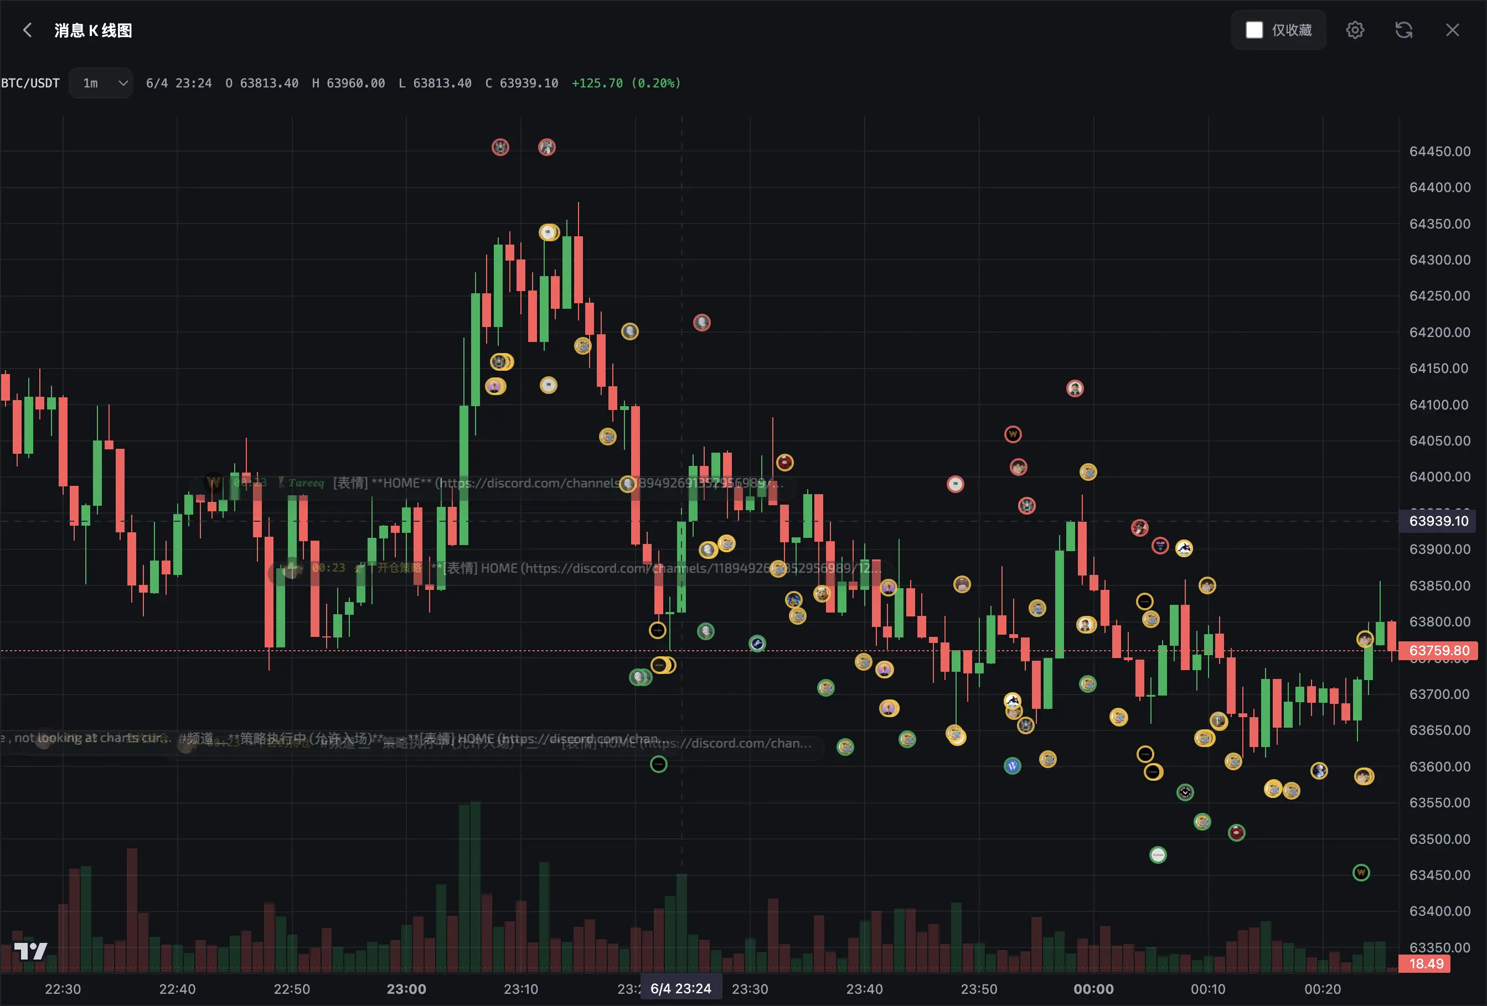Open the 开仓策略 HOME message overlay
The height and width of the screenshot is (1006, 1487).
pyautogui.click(x=579, y=568)
